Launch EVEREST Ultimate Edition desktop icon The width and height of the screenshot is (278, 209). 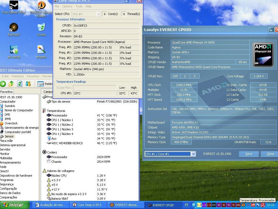tap(41, 8)
